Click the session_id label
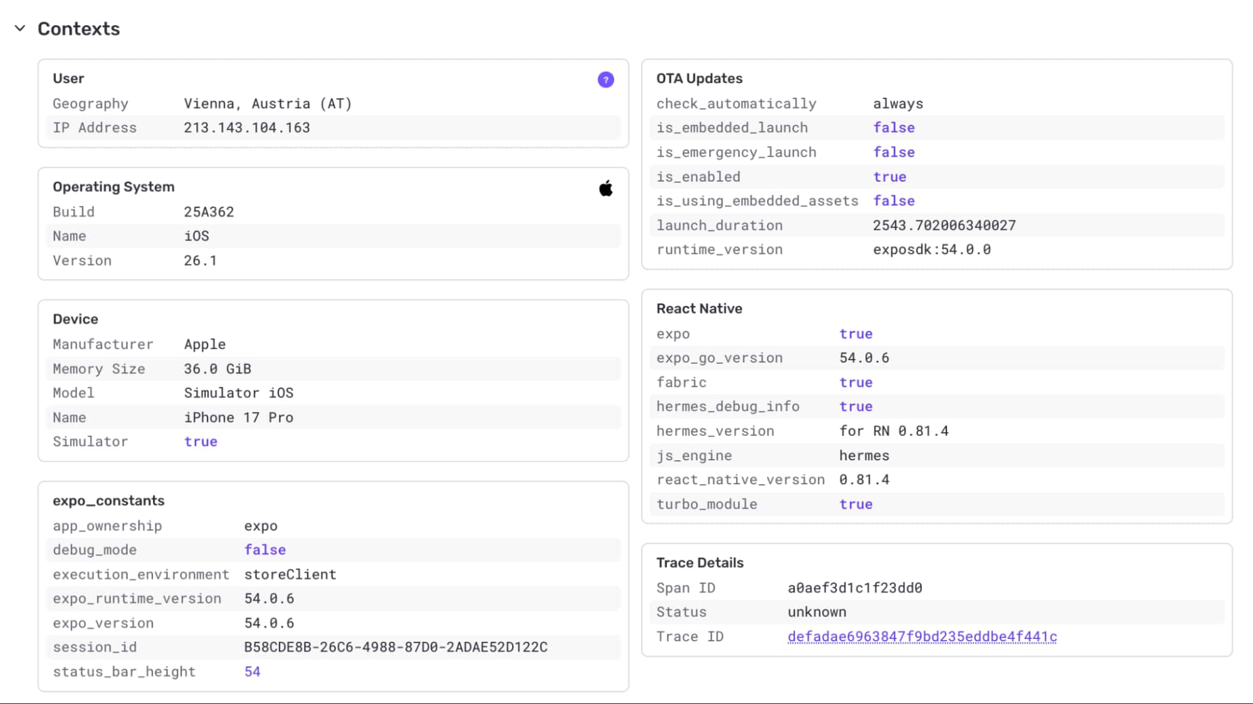This screenshot has height=704, width=1253. click(x=95, y=647)
